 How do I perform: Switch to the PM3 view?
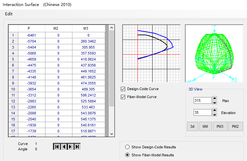tap(220, 126)
